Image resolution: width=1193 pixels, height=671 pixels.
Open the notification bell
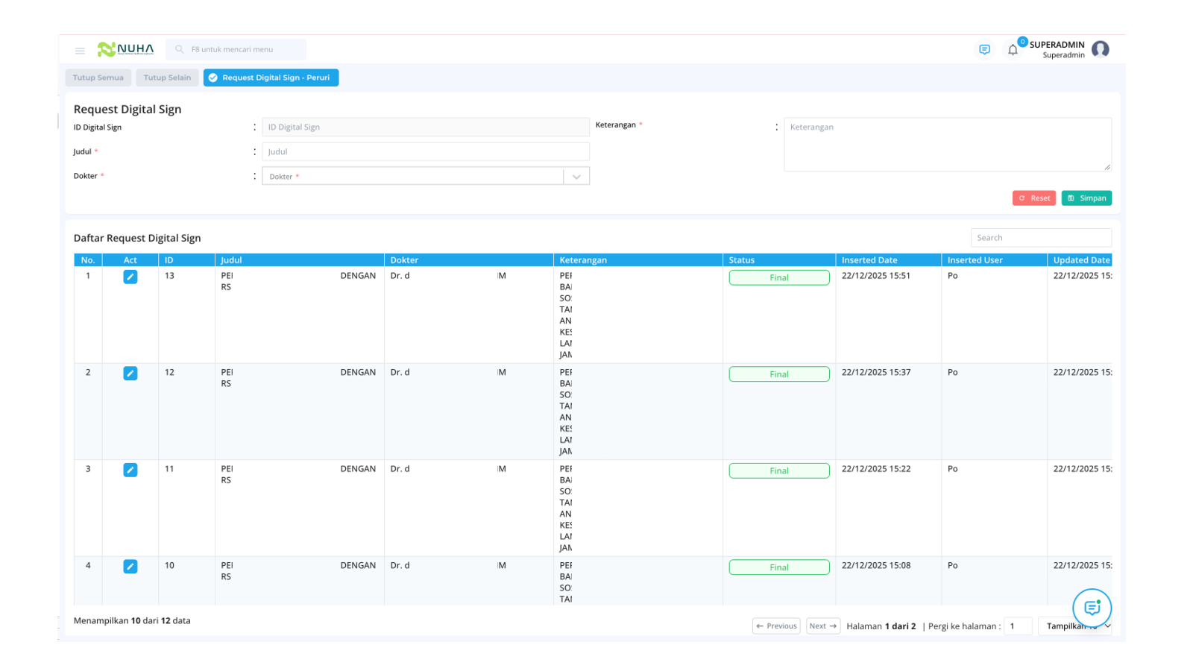click(1013, 50)
